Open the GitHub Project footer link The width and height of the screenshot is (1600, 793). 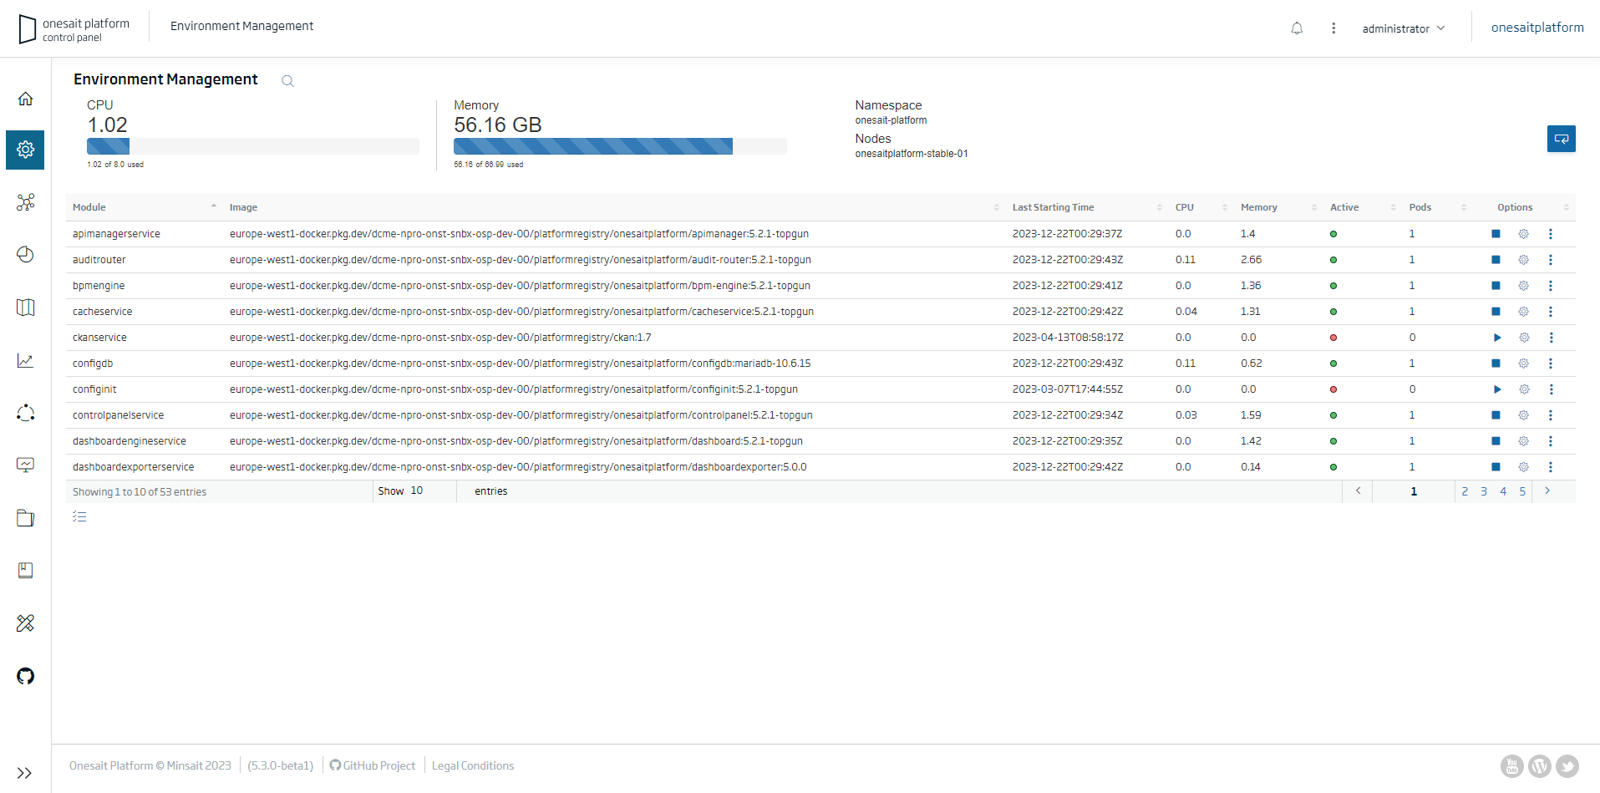373,765
